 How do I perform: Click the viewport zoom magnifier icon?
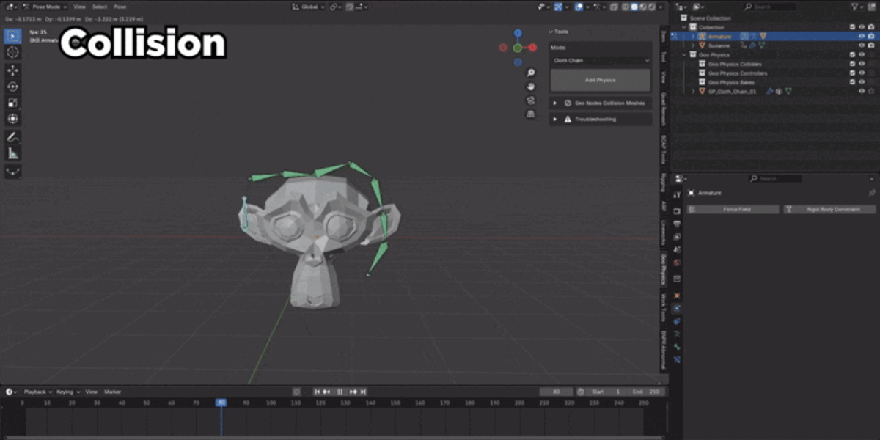pyautogui.click(x=531, y=73)
